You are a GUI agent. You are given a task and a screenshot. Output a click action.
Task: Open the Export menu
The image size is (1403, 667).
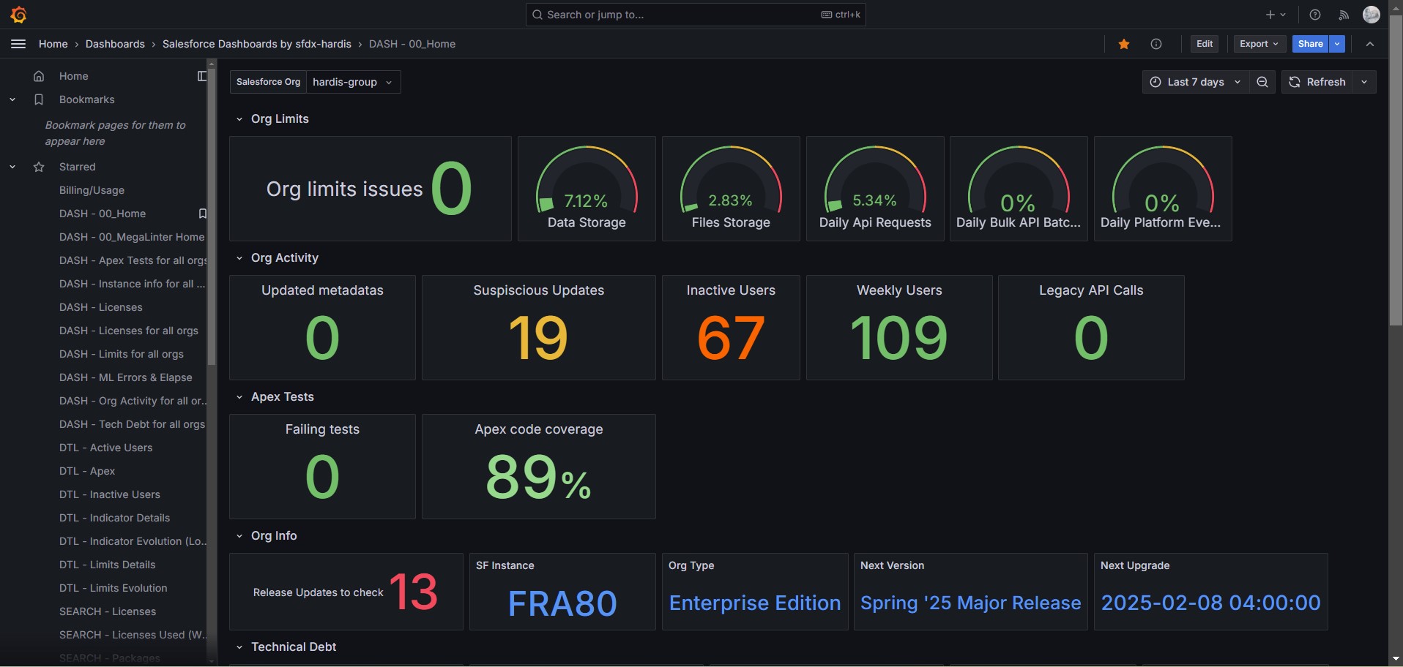click(1259, 44)
